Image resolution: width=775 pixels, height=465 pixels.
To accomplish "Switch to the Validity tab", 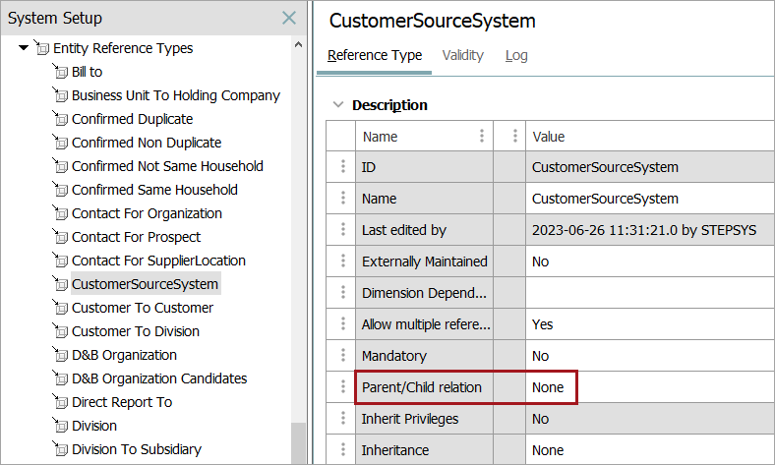I will (462, 55).
